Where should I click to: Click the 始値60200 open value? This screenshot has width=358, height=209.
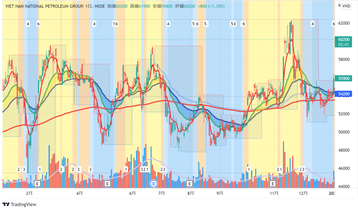(117, 6)
